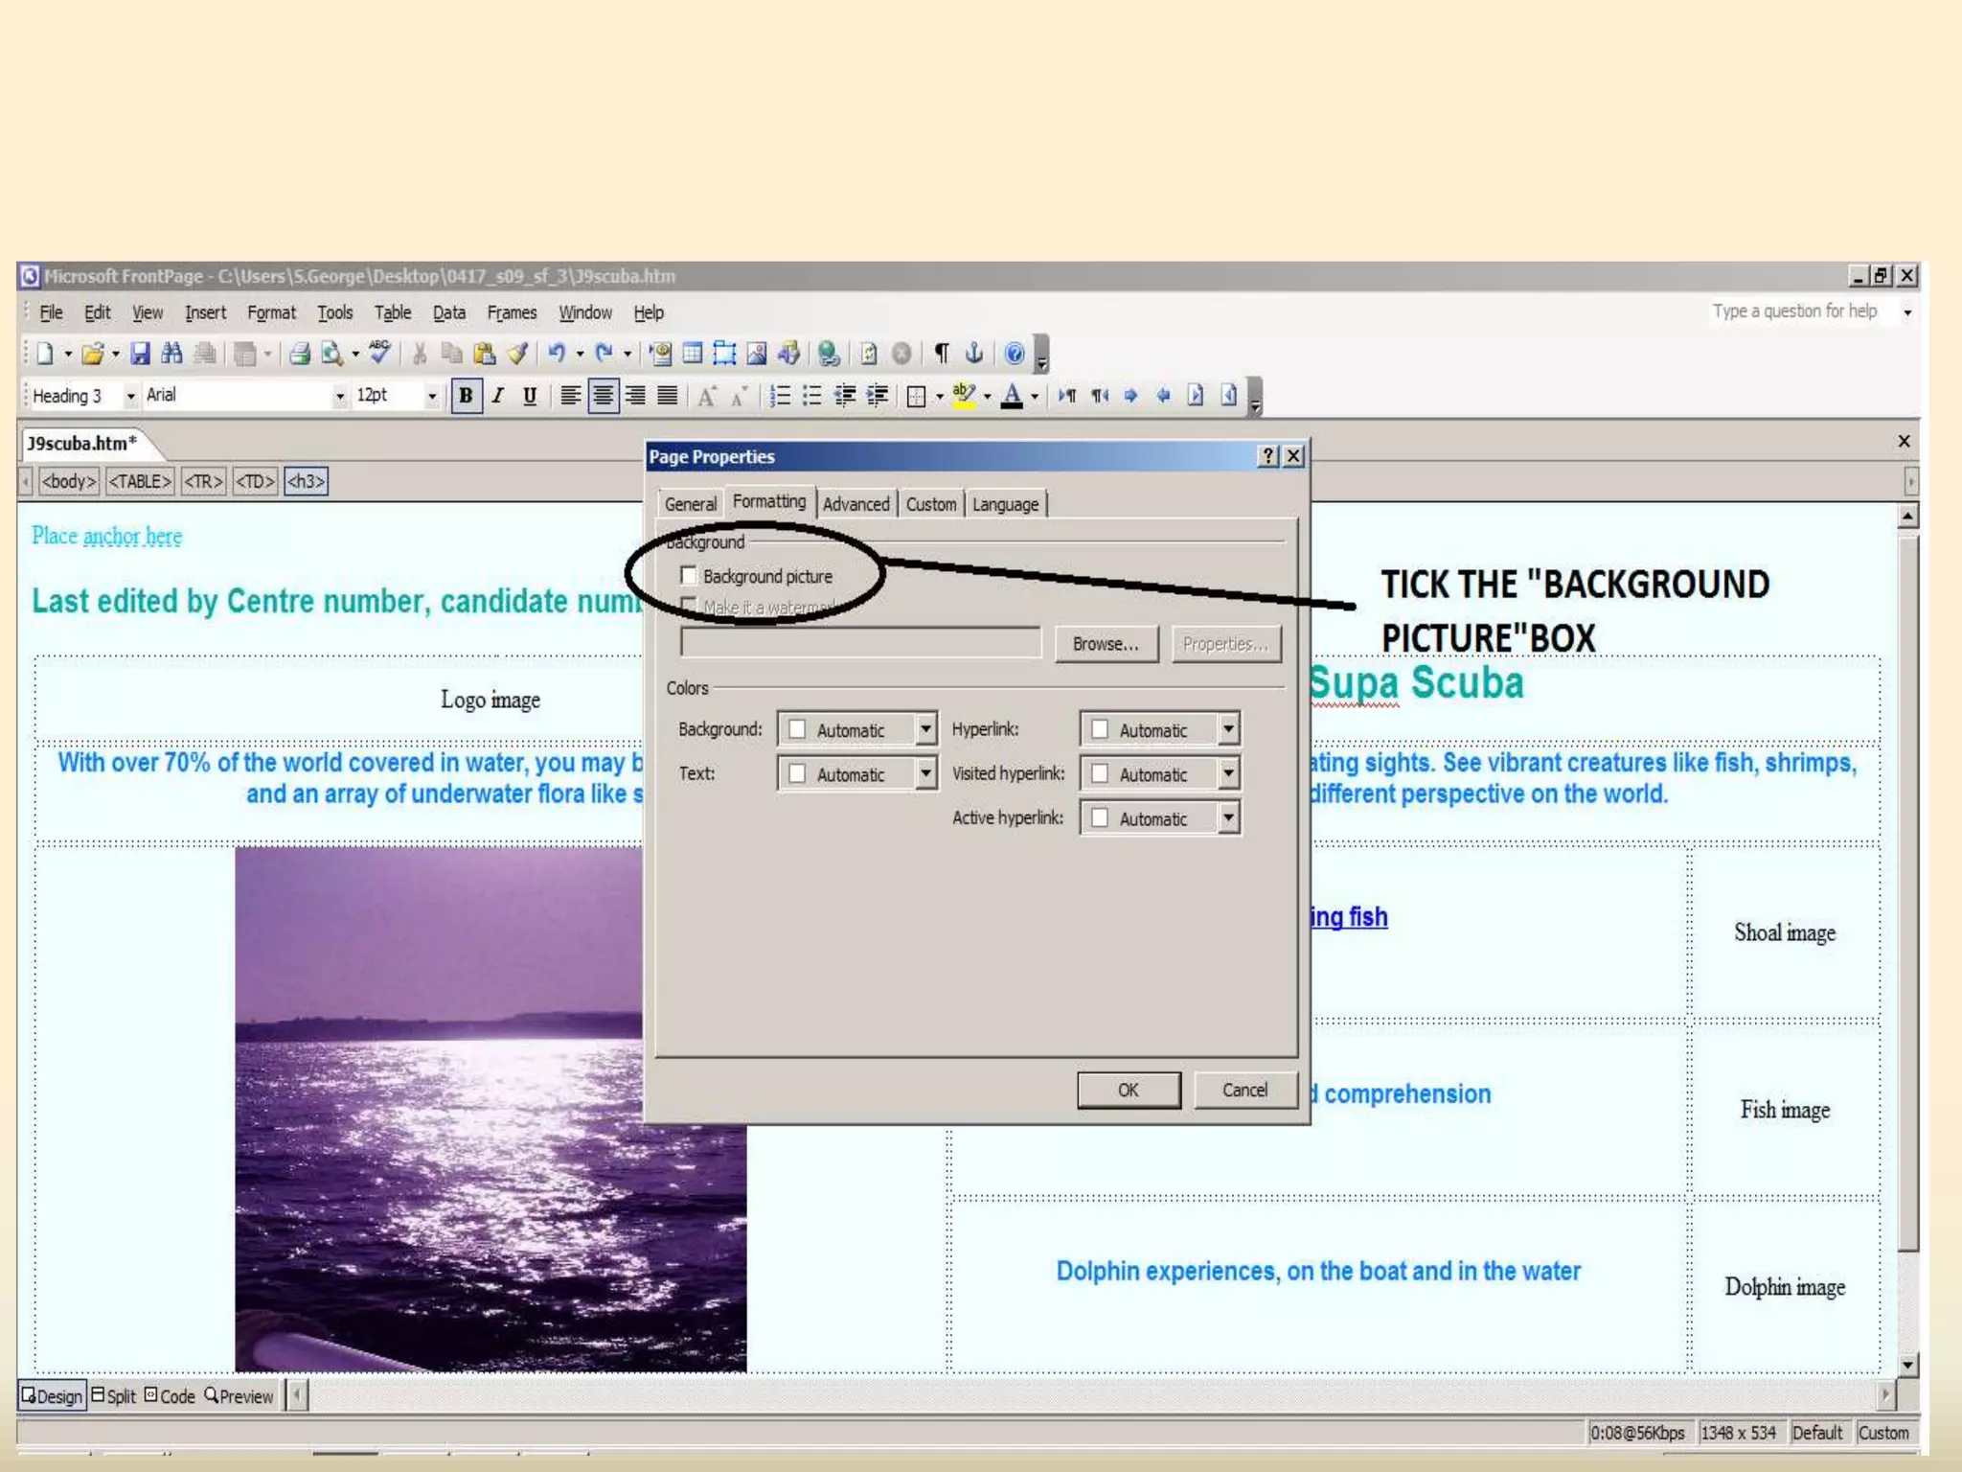
Task: Click the Save icon in toolbar
Action: (x=140, y=354)
